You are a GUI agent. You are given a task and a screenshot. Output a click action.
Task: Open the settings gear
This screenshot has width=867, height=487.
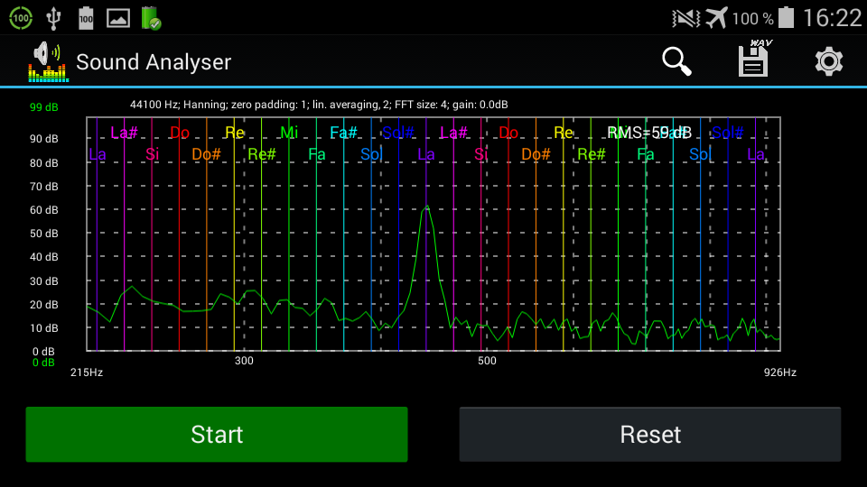pyautogui.click(x=828, y=61)
